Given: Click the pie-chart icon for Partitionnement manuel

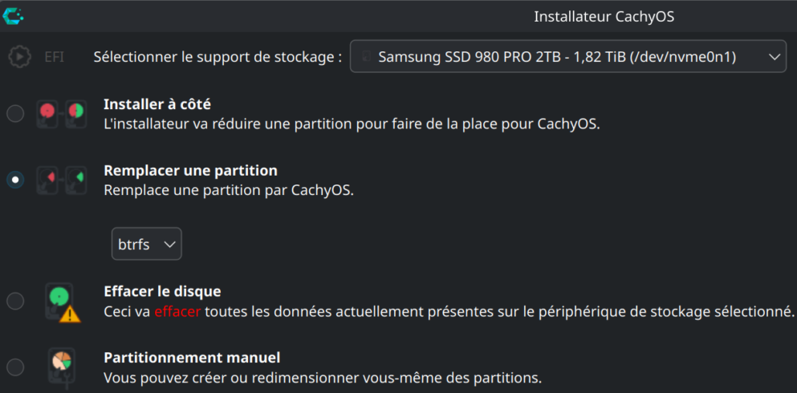Looking at the screenshot, I should (x=61, y=367).
